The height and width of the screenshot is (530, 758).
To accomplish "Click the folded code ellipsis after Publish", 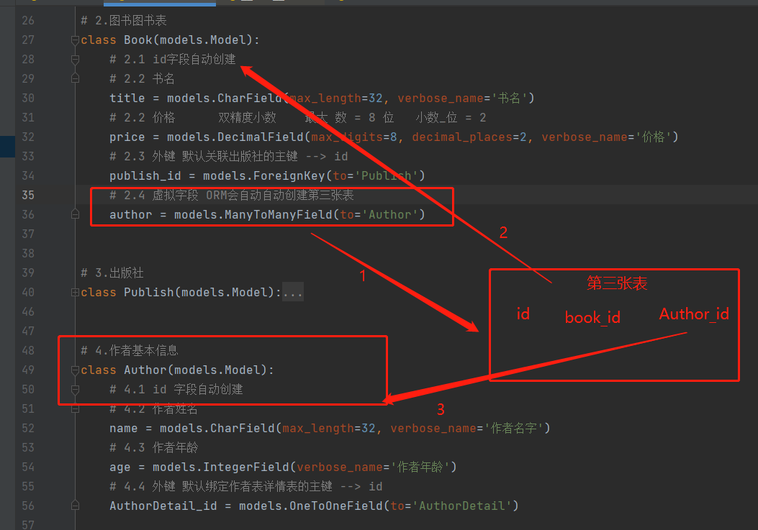I will point(293,292).
